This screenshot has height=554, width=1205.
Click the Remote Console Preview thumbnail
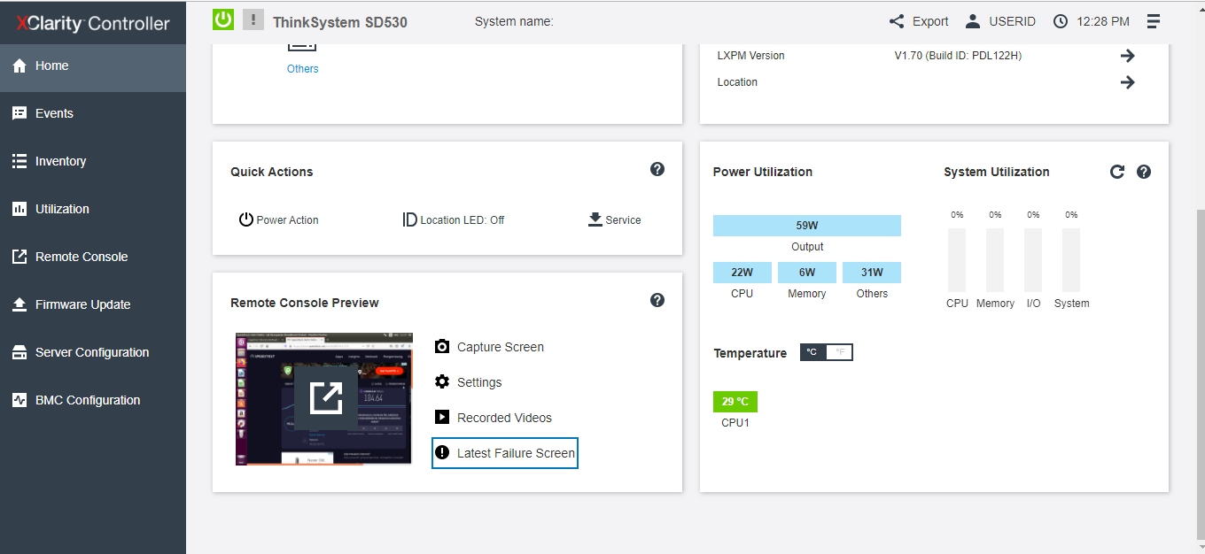click(x=323, y=398)
